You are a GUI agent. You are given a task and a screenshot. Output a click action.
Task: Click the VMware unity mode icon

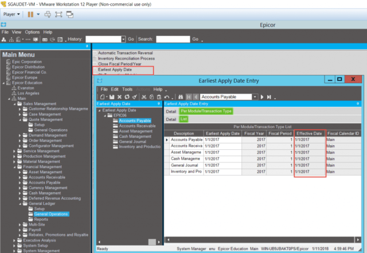70,14
